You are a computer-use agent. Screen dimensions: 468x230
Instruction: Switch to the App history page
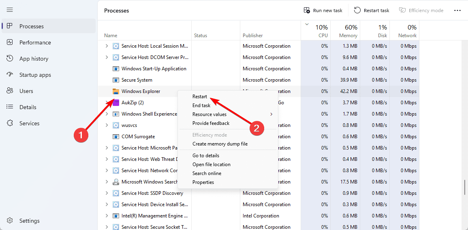[x=49, y=58]
